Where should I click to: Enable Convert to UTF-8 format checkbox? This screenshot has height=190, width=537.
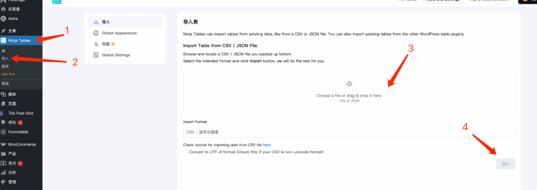click(185, 152)
